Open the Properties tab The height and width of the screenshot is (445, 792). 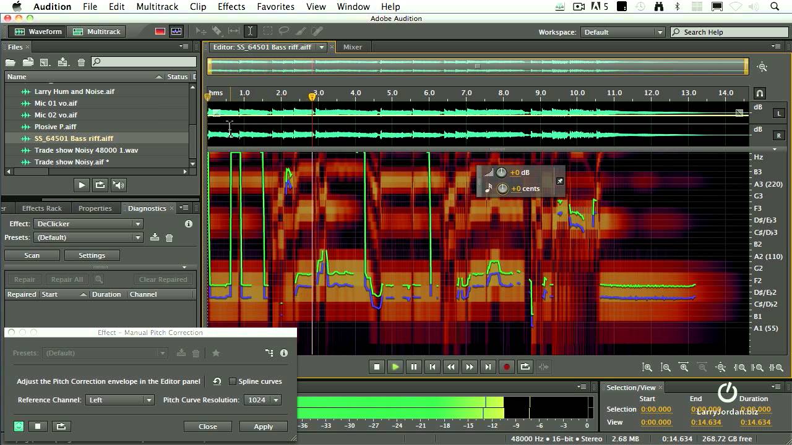pos(95,208)
